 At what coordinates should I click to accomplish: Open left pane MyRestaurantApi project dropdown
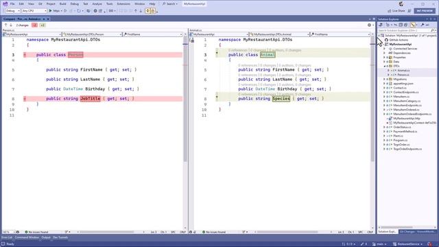pos(32,34)
